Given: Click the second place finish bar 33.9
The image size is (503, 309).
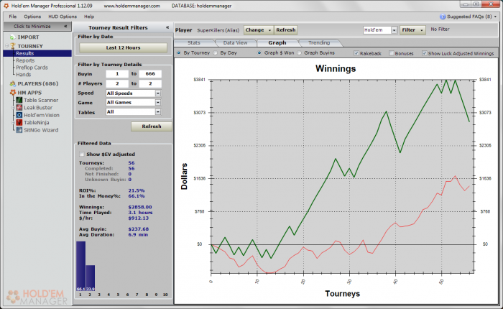Looking at the screenshot, I should coord(90,278).
